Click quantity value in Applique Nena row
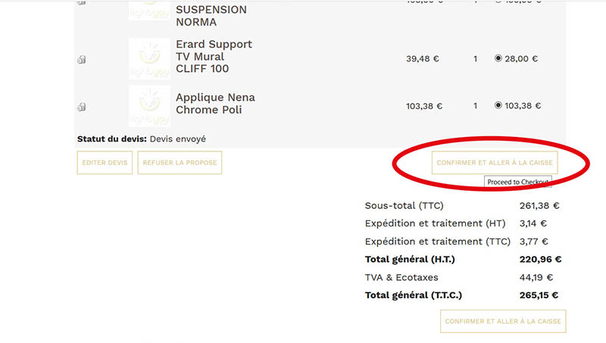The width and height of the screenshot is (606, 343). pyautogui.click(x=476, y=106)
